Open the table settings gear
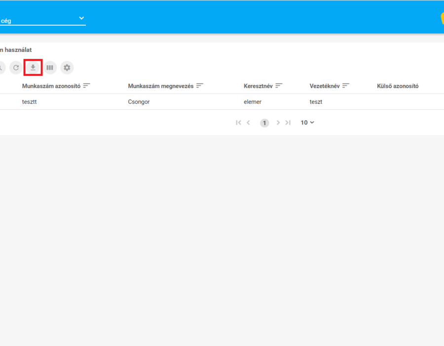This screenshot has width=444, height=346. click(x=67, y=68)
